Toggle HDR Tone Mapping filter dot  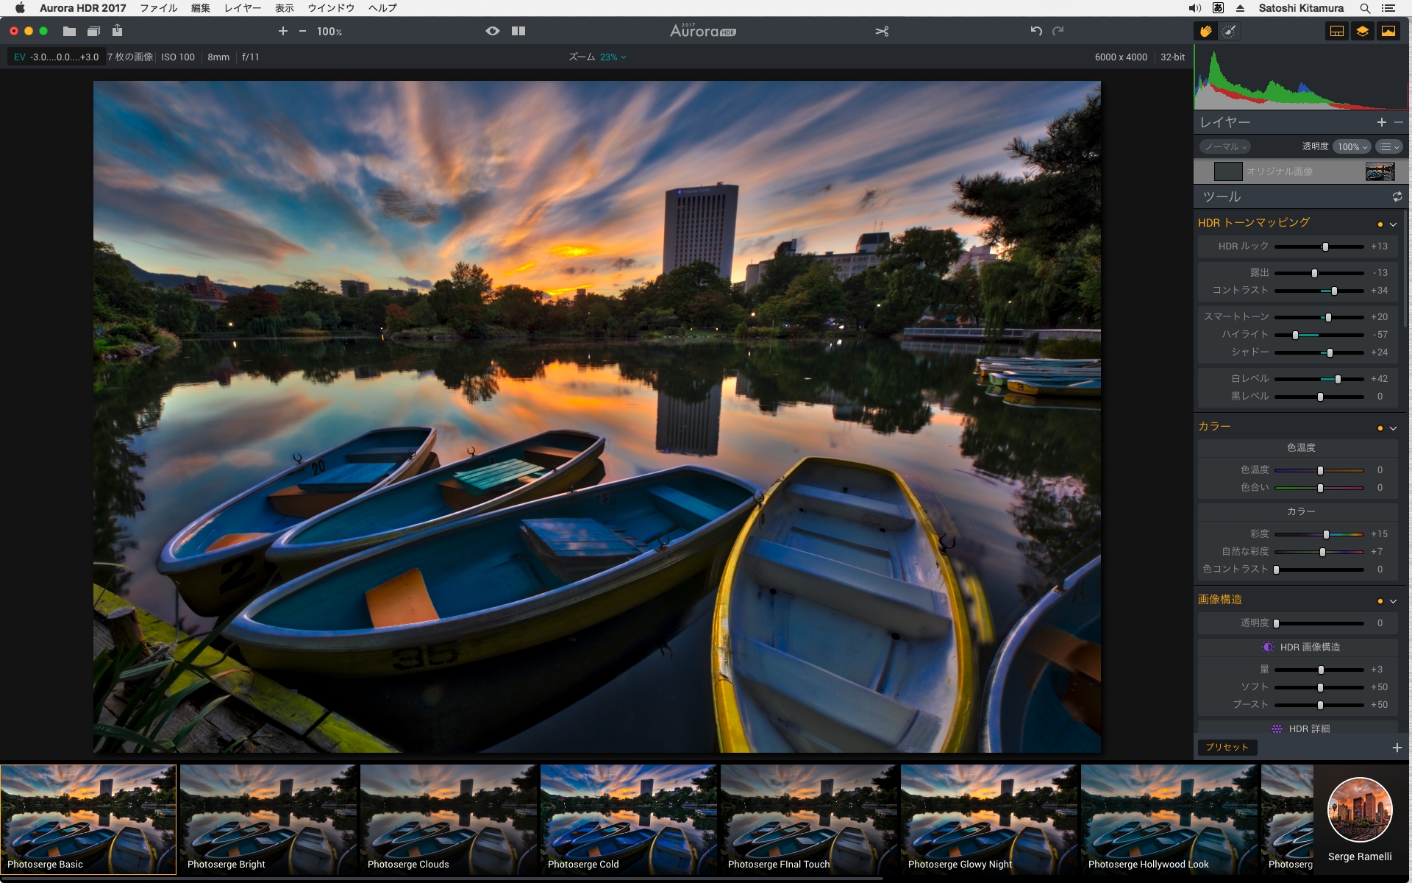[x=1380, y=224]
